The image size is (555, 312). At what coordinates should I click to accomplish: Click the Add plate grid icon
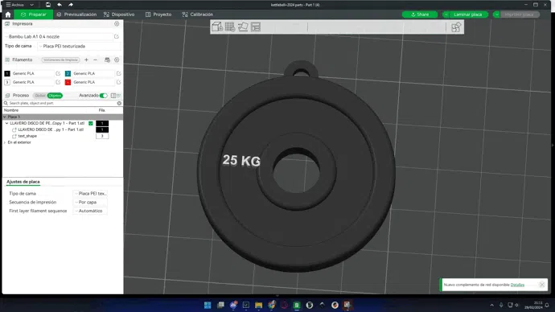(230, 27)
